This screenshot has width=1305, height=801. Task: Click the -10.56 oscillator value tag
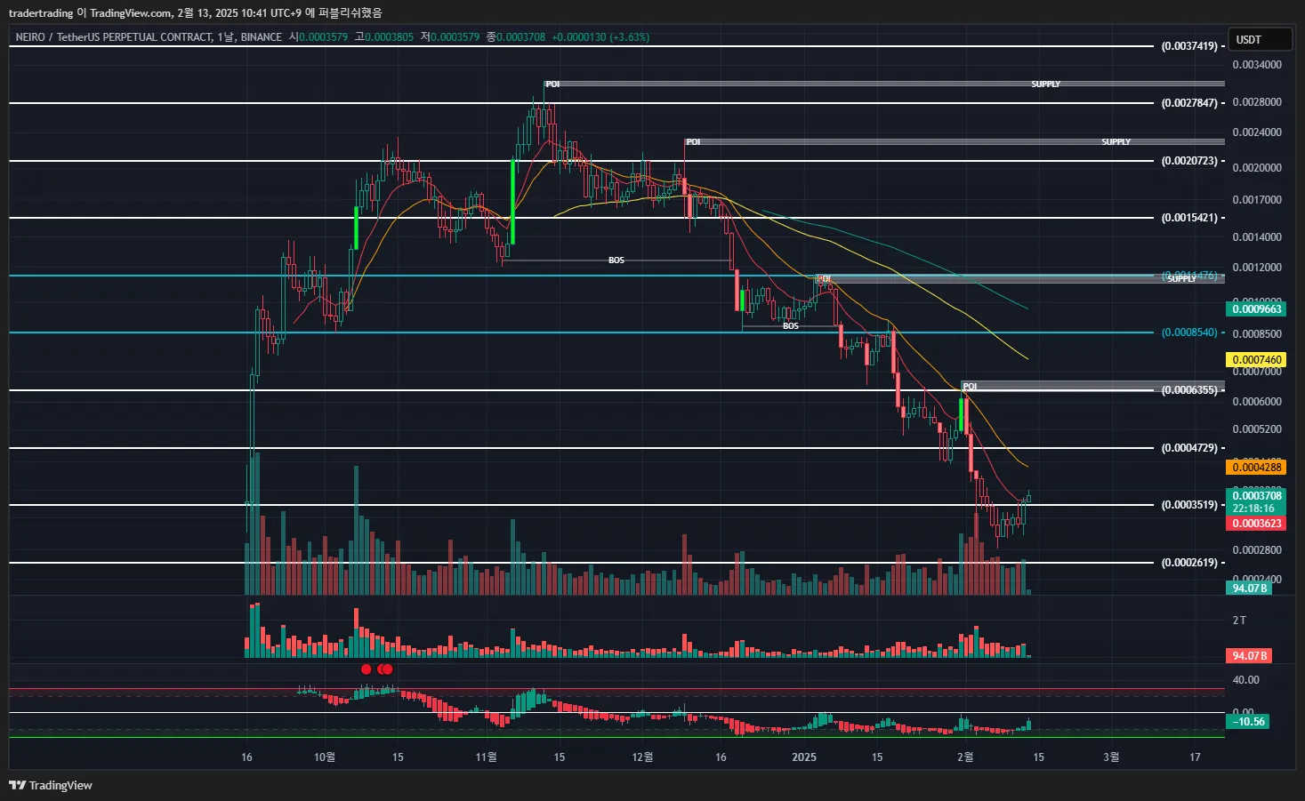coord(1249,722)
